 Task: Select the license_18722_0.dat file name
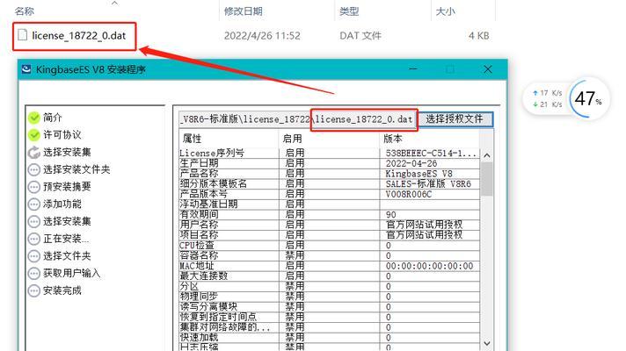79,35
